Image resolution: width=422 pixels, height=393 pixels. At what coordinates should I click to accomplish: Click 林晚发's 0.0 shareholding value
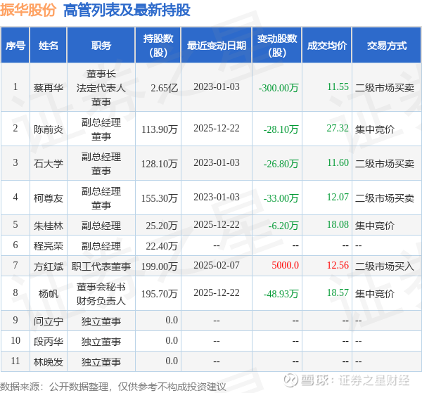point(172,361)
